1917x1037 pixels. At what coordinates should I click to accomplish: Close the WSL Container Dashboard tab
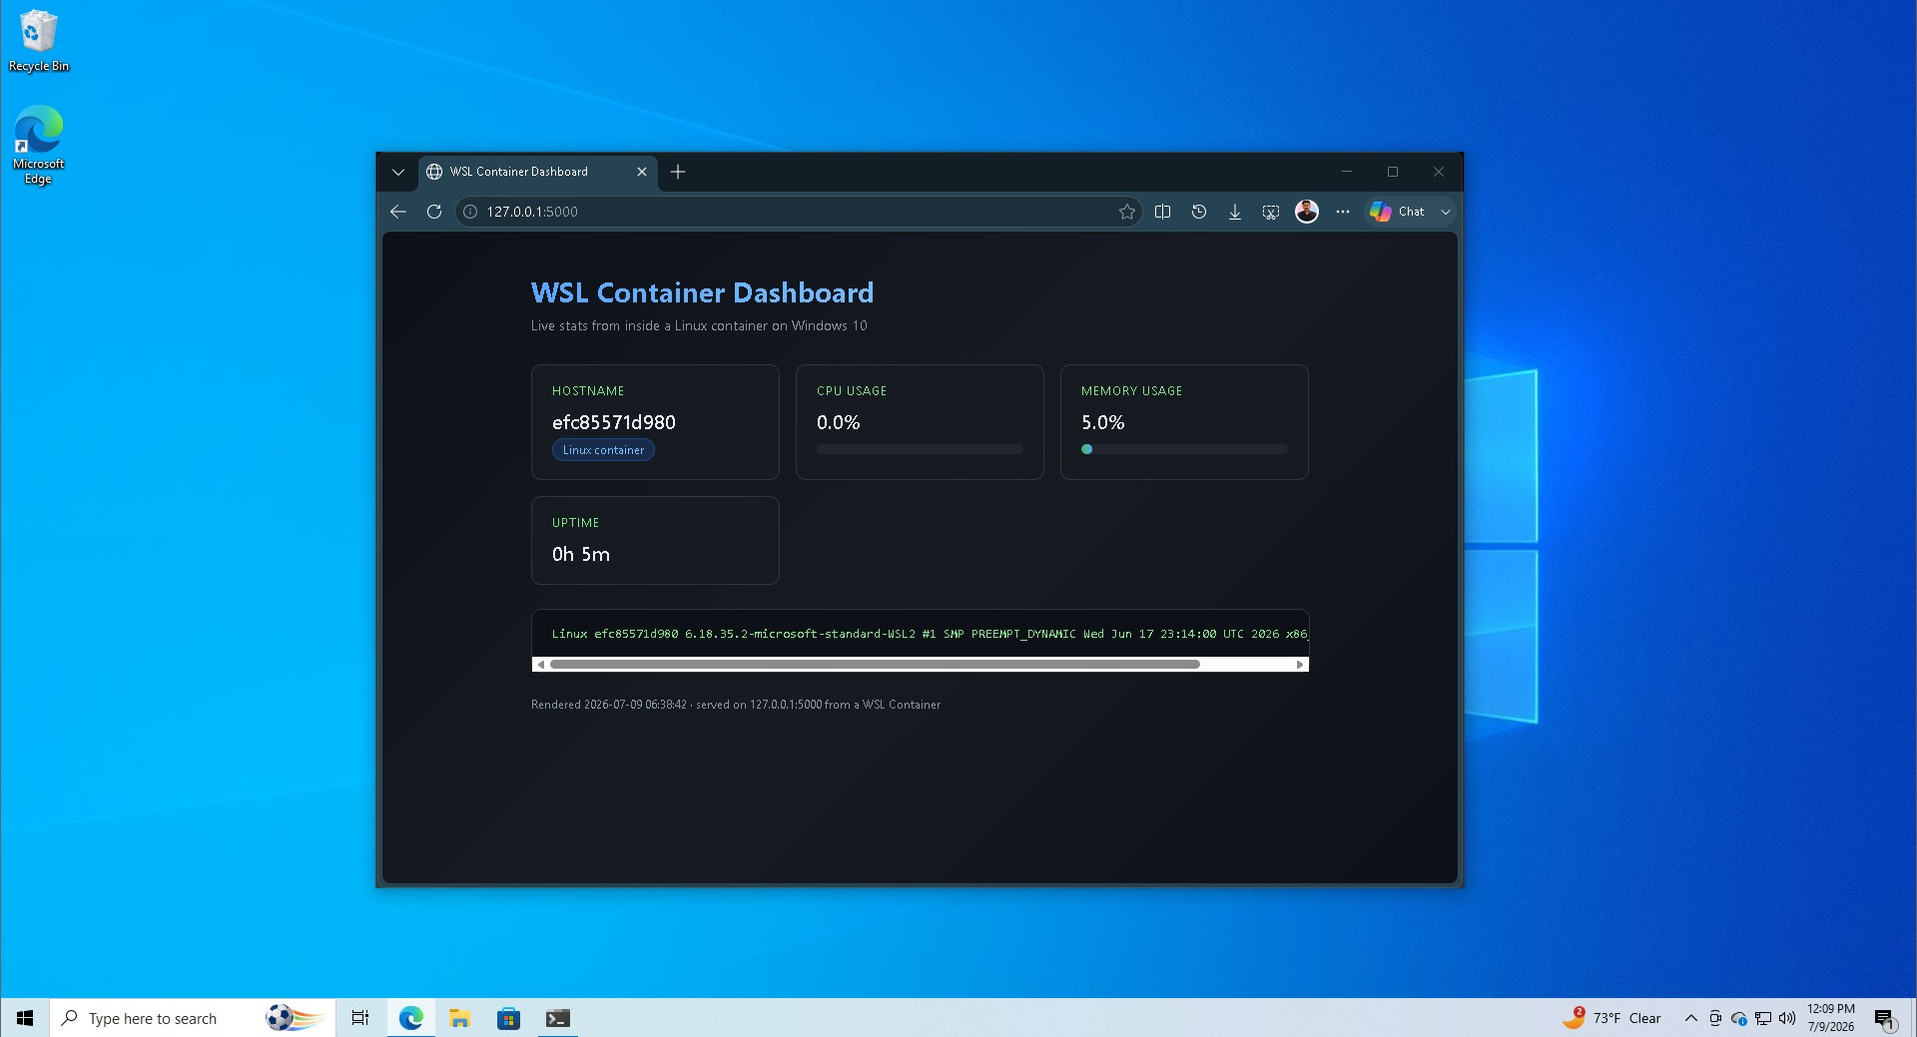click(x=642, y=172)
